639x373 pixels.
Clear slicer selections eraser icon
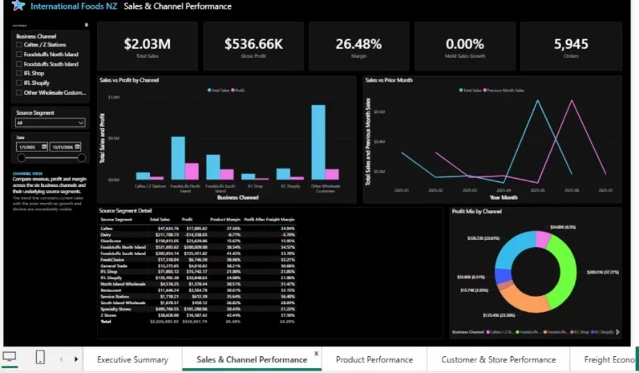[87, 26]
